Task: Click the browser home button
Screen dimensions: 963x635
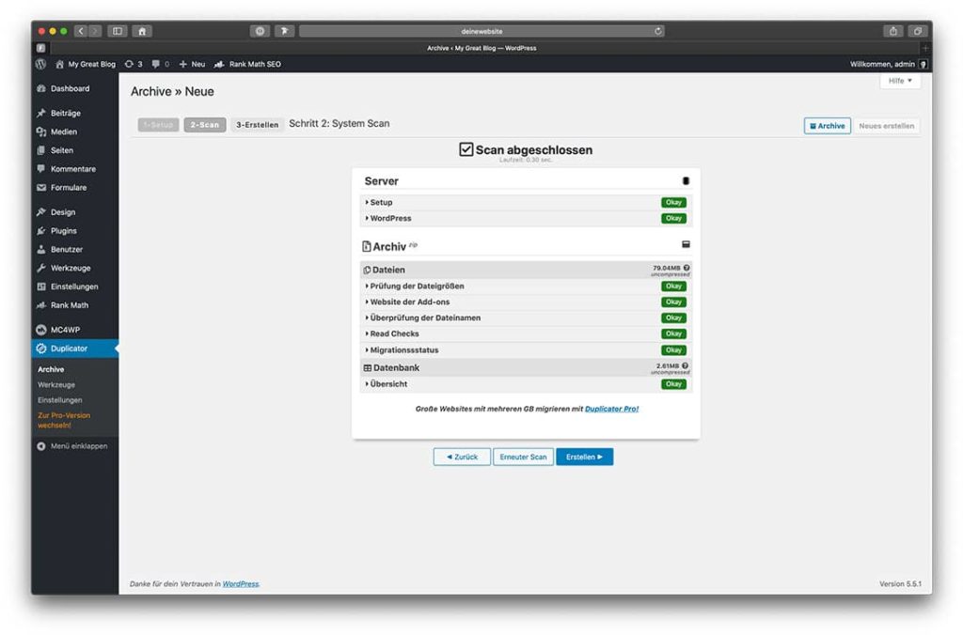Action: 142,31
